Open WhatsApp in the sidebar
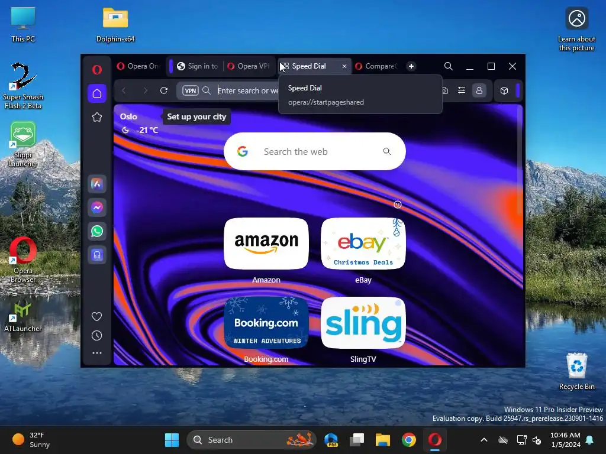 97,231
